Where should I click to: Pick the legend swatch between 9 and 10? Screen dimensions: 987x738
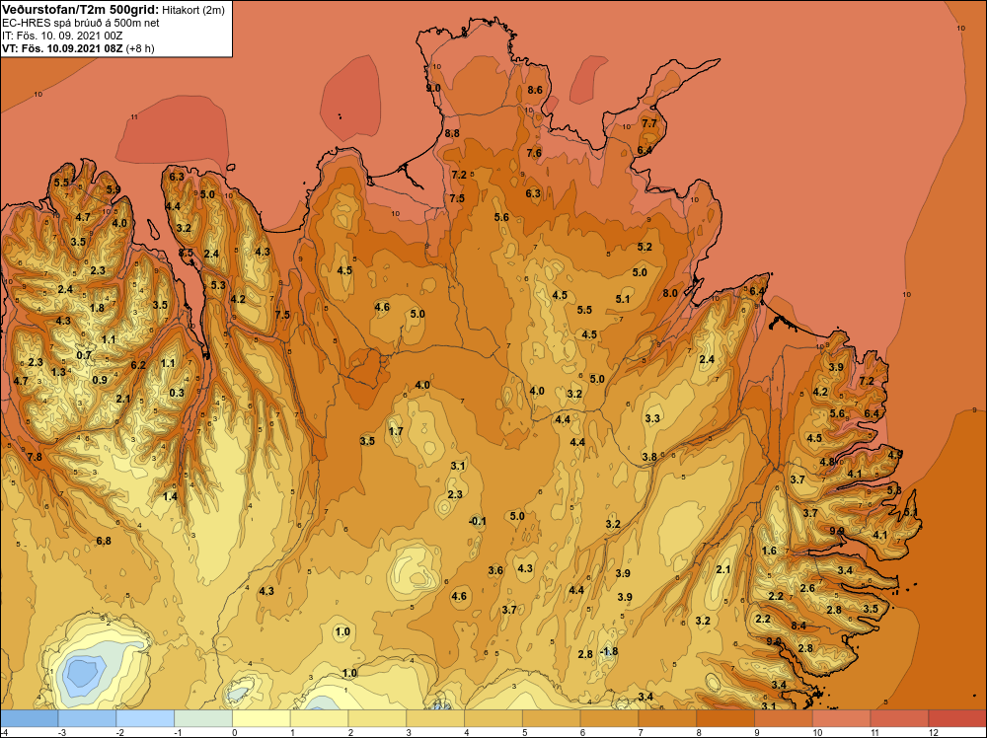tap(784, 718)
